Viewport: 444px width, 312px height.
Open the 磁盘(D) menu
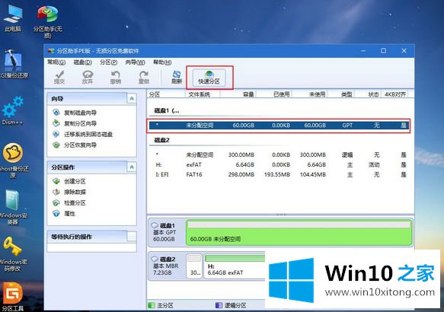tap(82, 62)
